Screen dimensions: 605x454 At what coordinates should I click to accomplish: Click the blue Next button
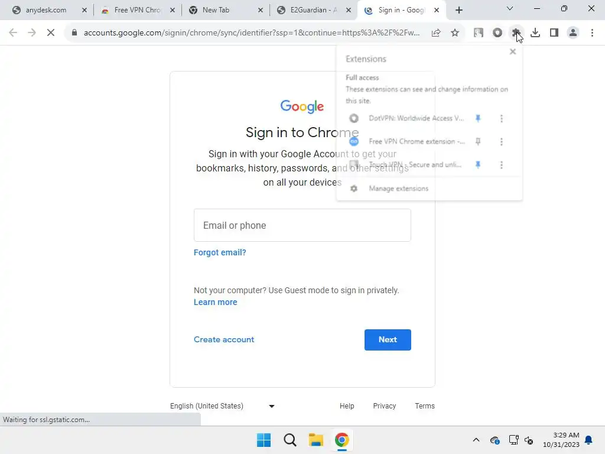click(x=388, y=340)
